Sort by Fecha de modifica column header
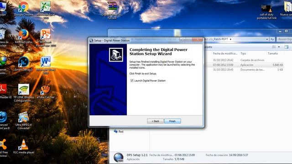Image resolution: width=292 pixels, height=164 pixels. tap(225, 53)
